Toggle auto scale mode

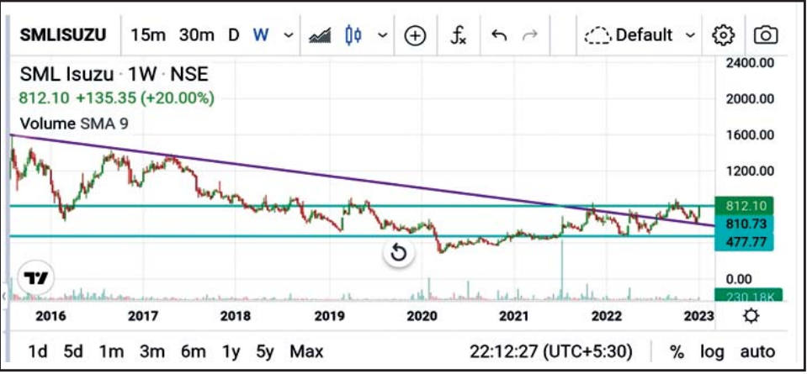tap(757, 352)
